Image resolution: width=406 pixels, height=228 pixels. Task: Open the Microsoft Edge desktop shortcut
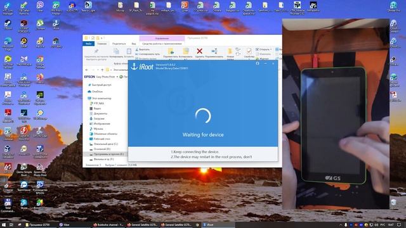(8, 44)
